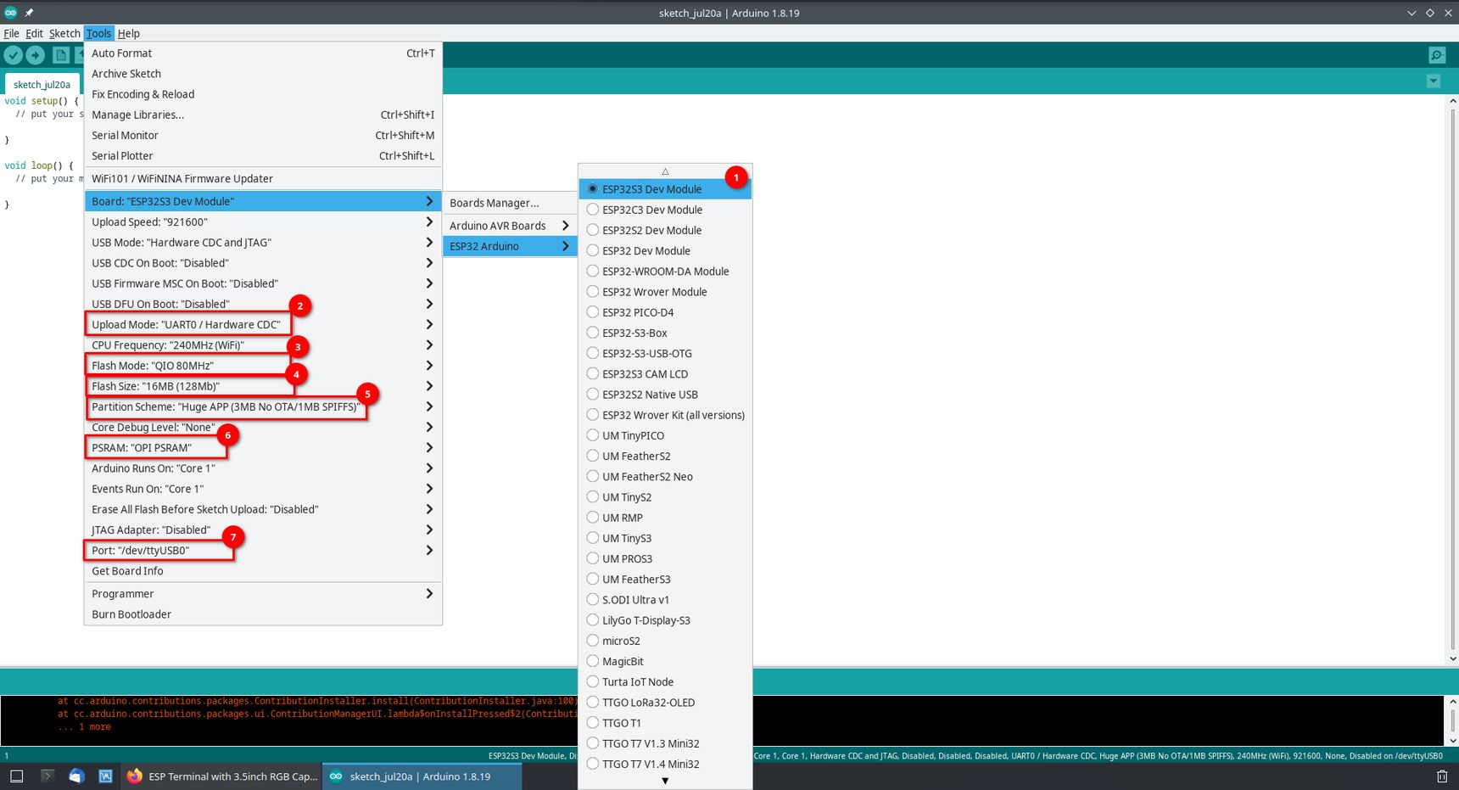The image size is (1459, 790).
Task: Open the Help menu
Action: point(129,33)
